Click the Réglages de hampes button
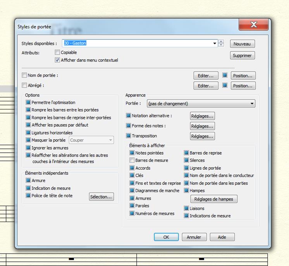The width and height of the screenshot is (289, 266). point(213,199)
